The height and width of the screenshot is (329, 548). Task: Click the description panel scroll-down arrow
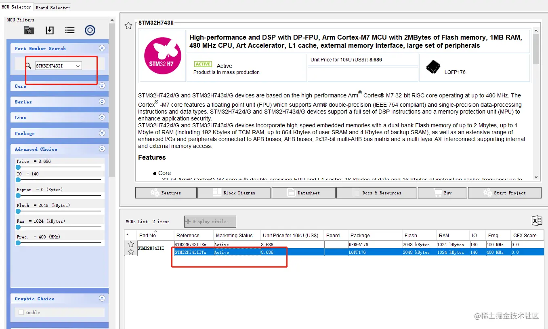point(536,177)
